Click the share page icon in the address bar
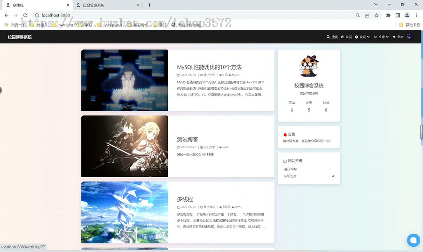Viewport: 423px width, 252px height. [x=367, y=16]
